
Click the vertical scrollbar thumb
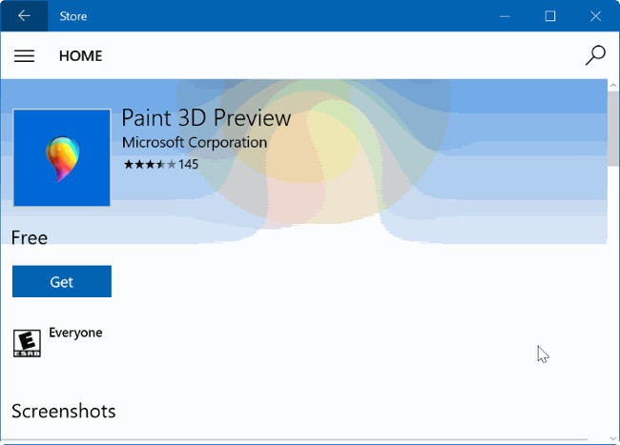click(x=613, y=129)
